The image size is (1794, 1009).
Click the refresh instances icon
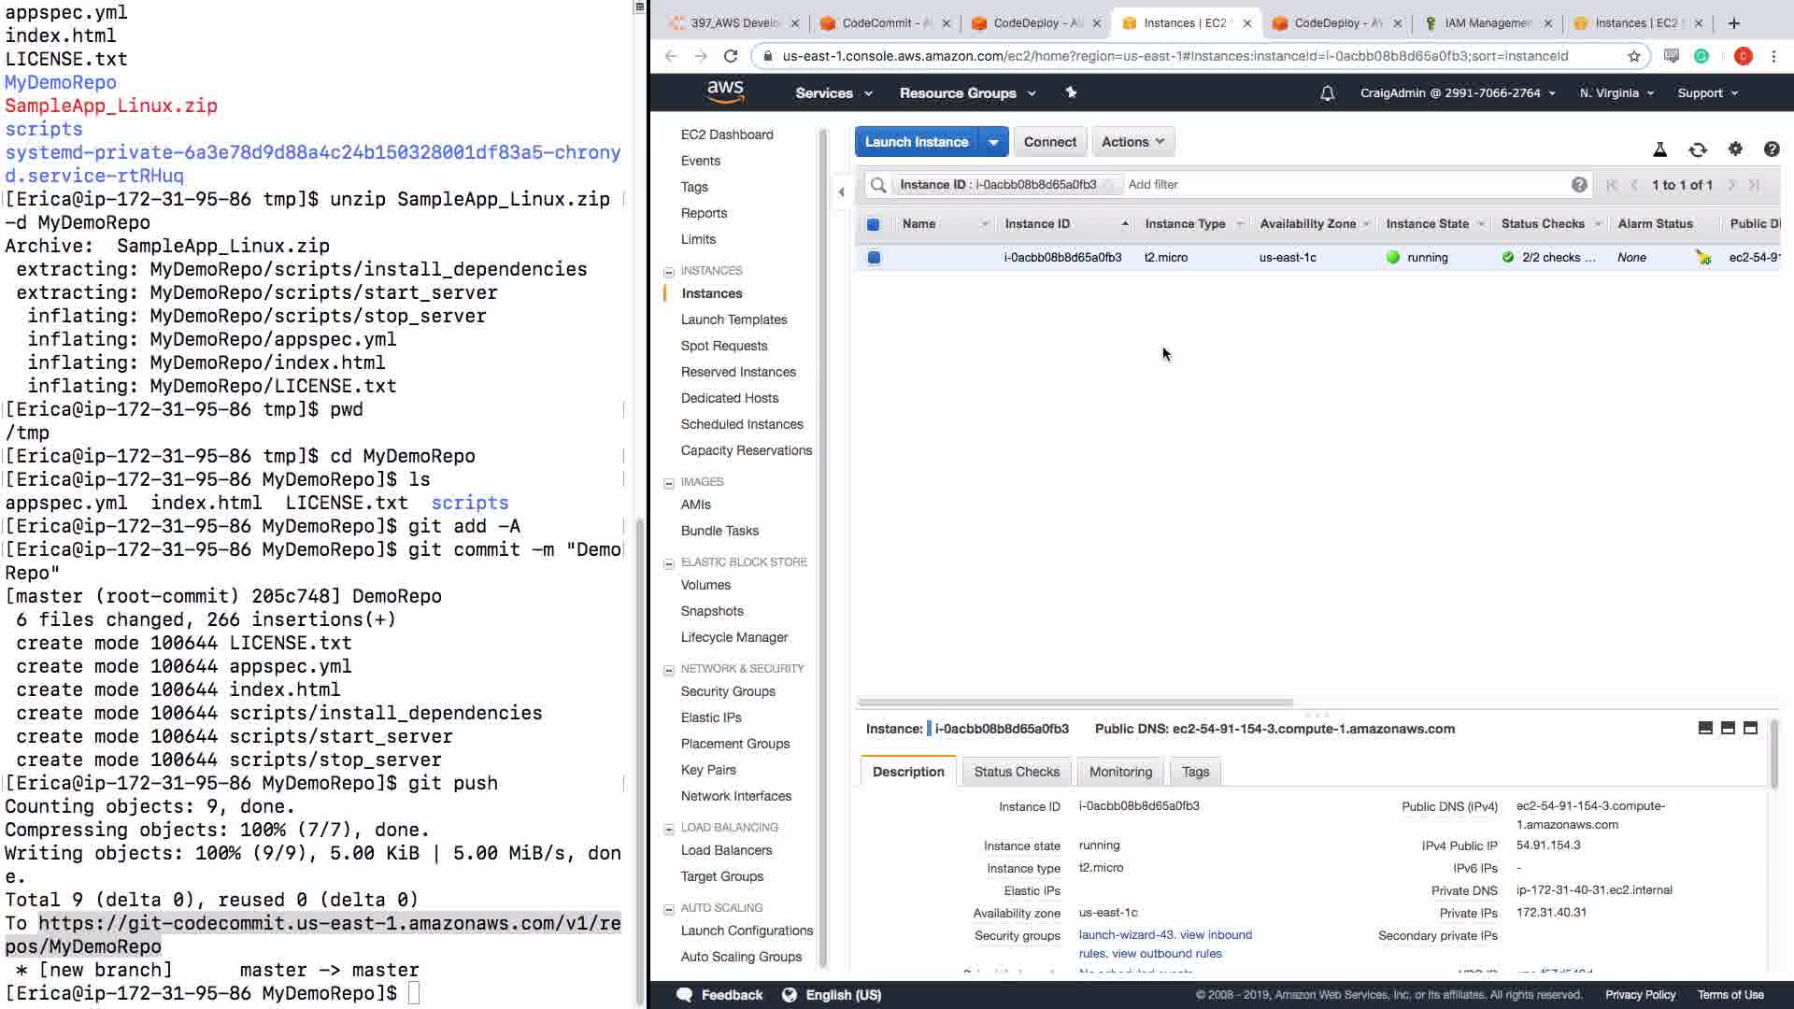coord(1697,149)
